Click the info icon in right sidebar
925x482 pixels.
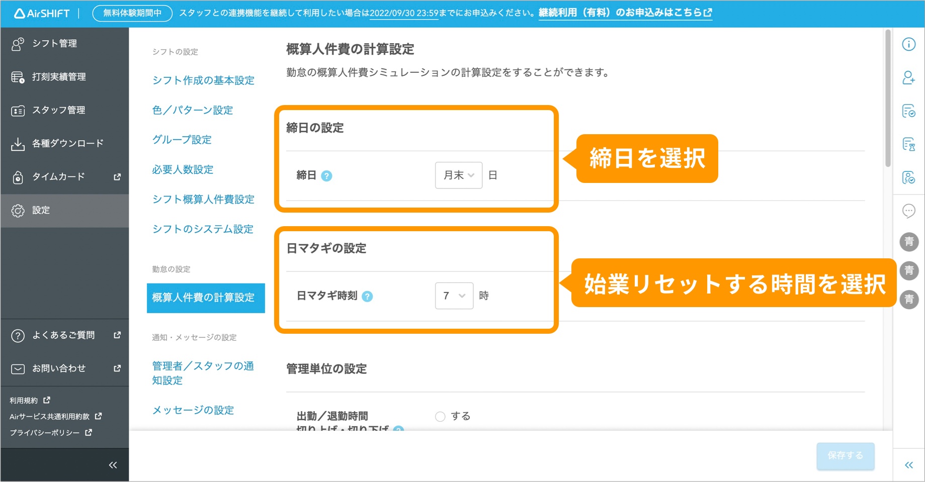tap(908, 44)
